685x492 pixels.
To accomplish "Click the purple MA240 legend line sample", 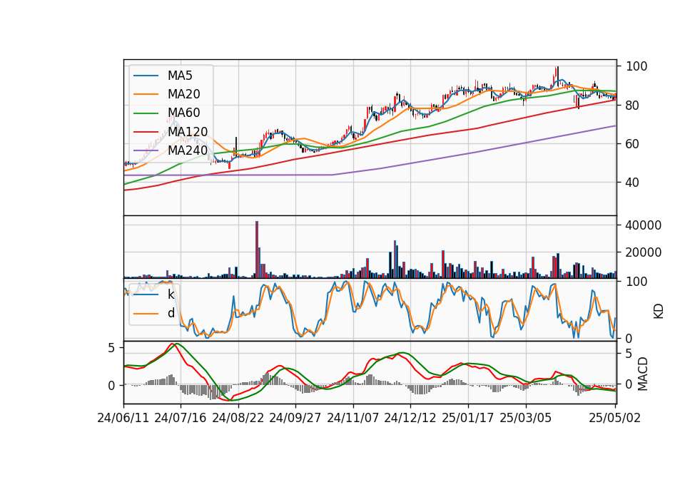I will click(146, 150).
